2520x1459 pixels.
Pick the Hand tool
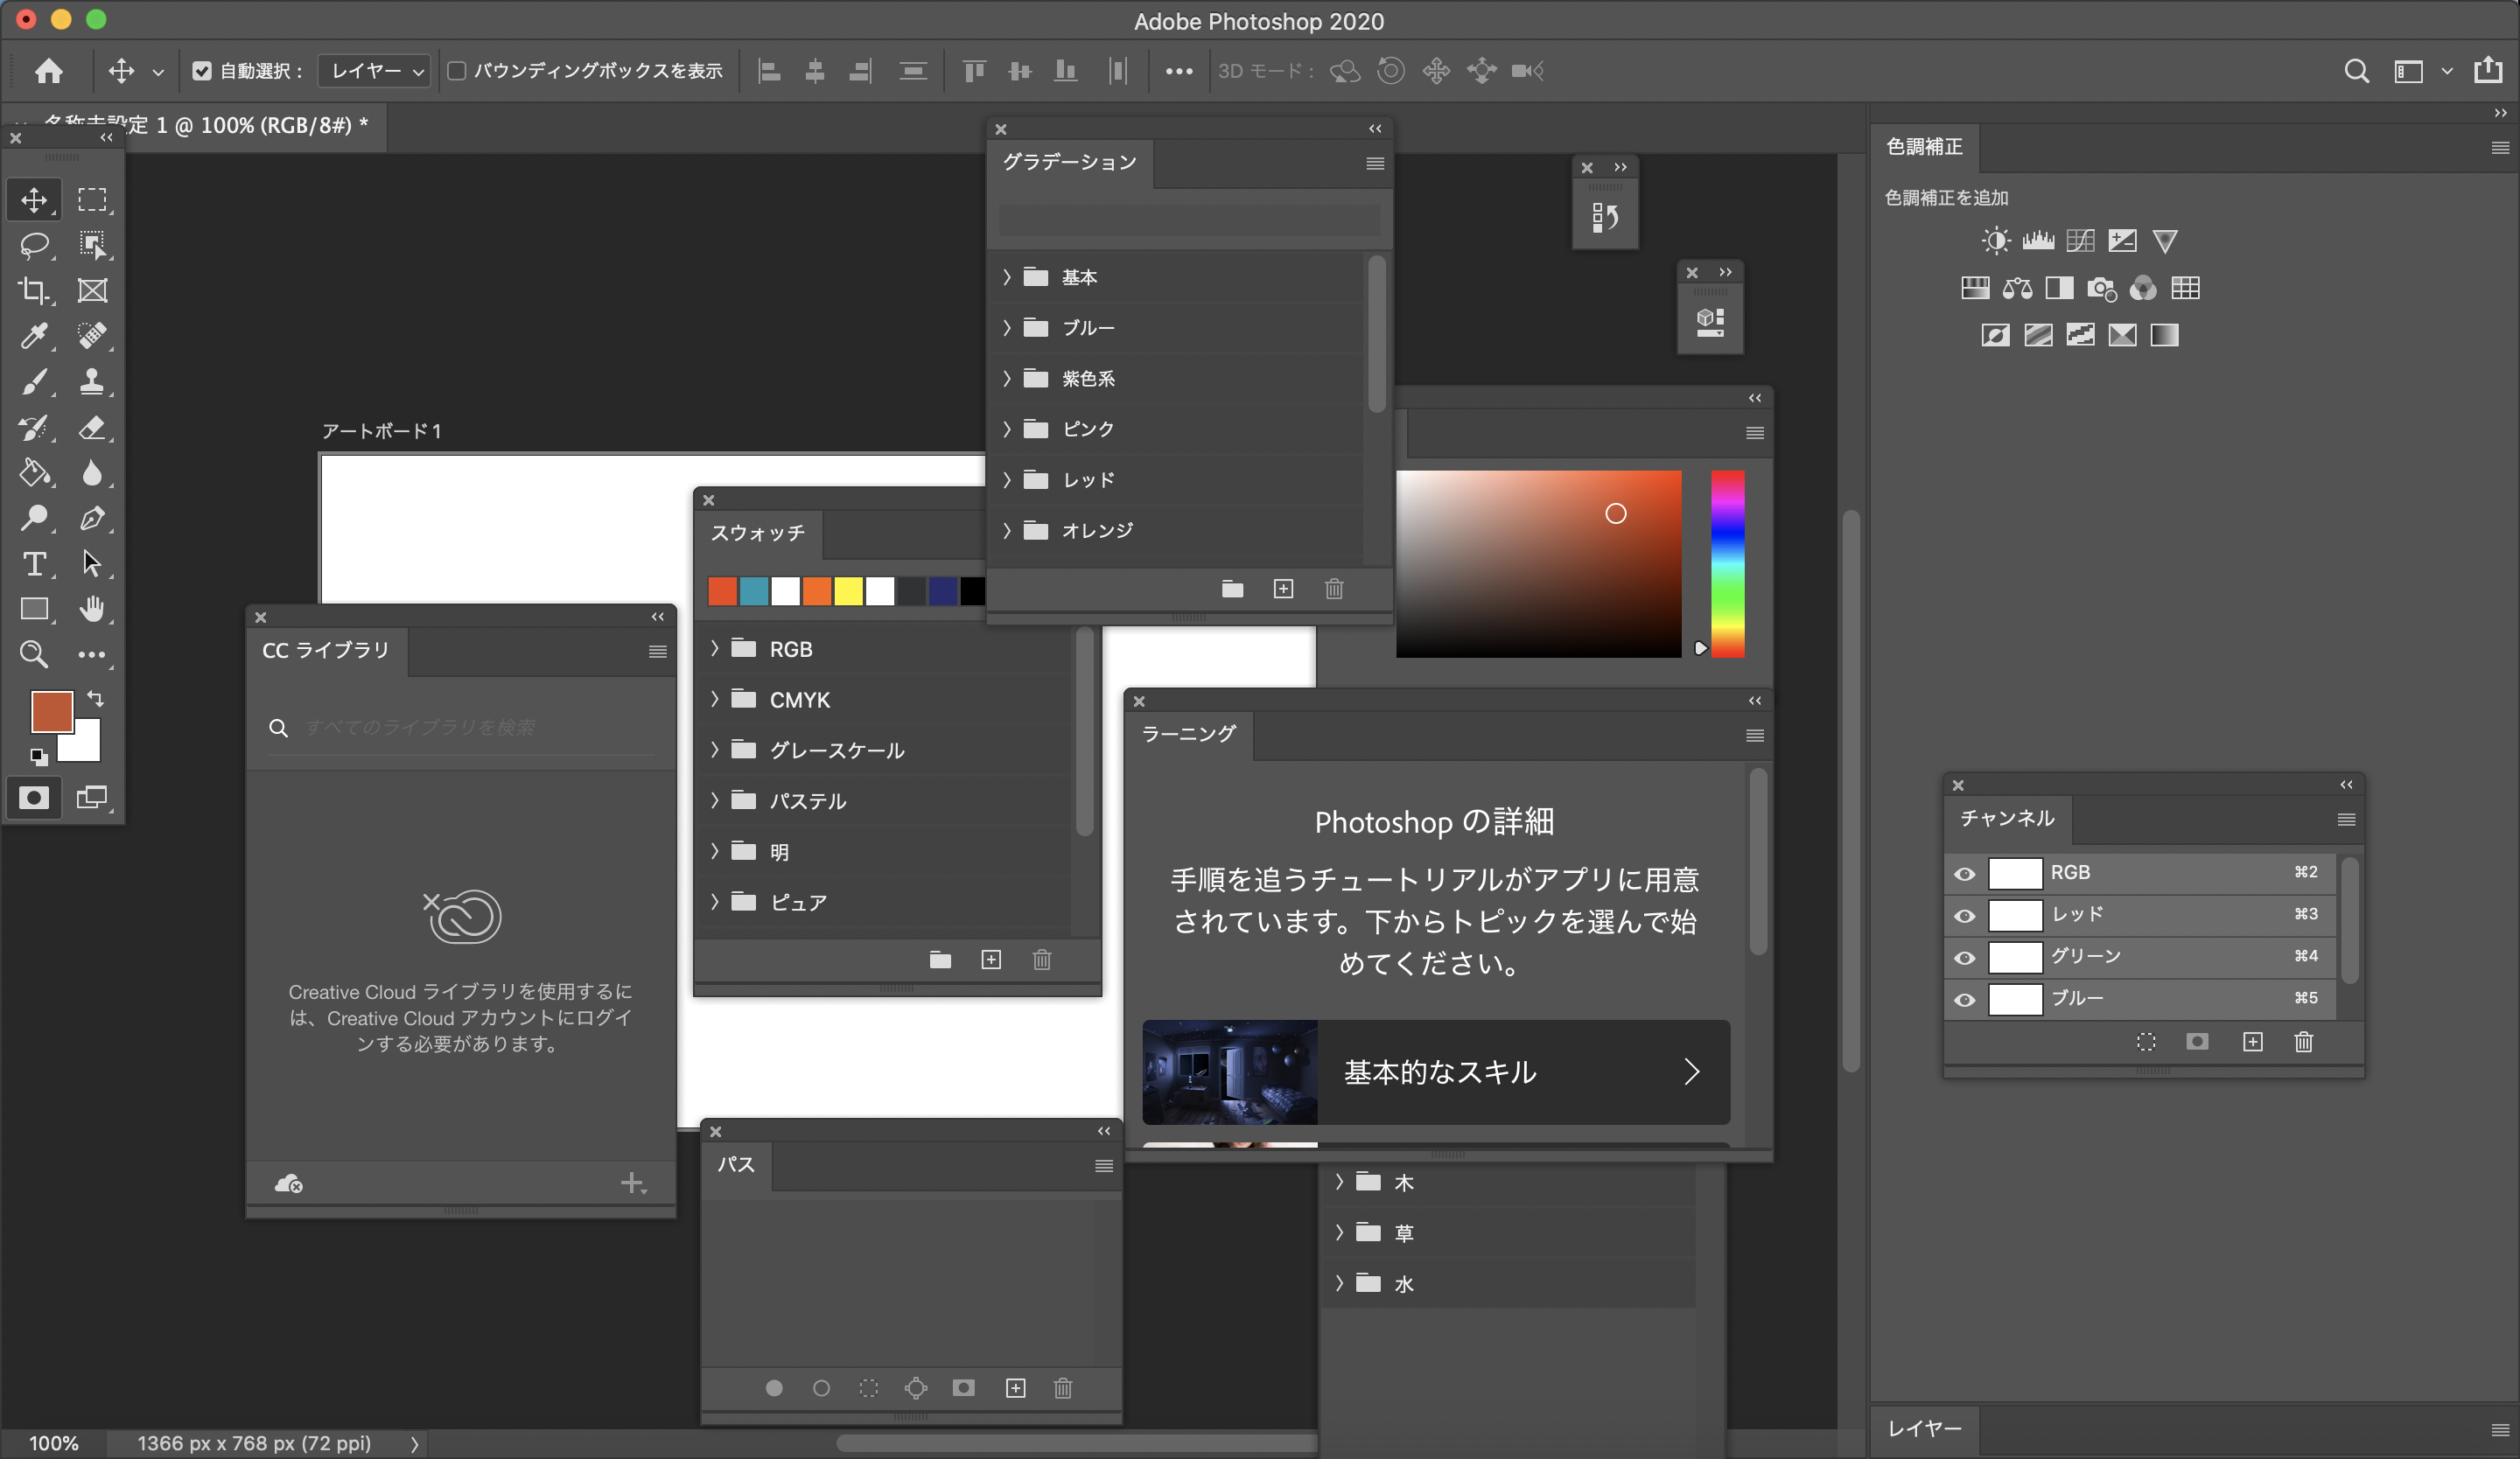point(92,609)
